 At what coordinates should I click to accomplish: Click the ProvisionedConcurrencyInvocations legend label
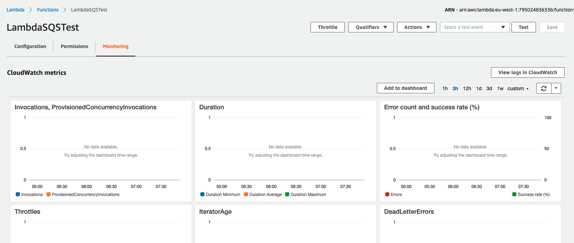click(85, 195)
